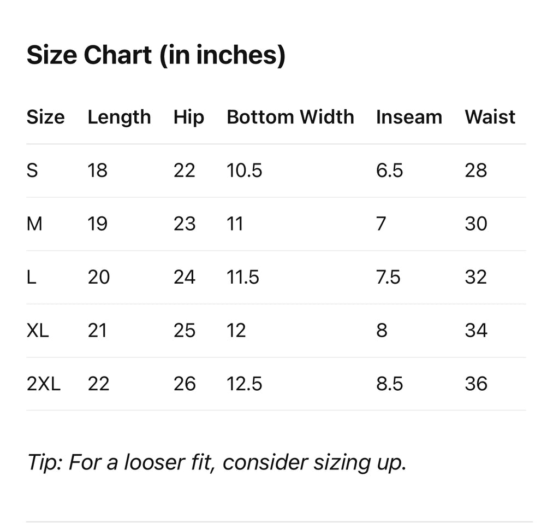Click the bottom width value 12.5
Viewport: 559px width, 523px height.
click(x=244, y=384)
